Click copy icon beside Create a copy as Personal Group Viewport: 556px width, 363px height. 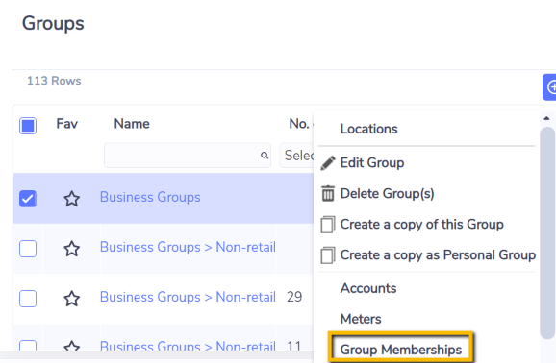click(x=328, y=255)
